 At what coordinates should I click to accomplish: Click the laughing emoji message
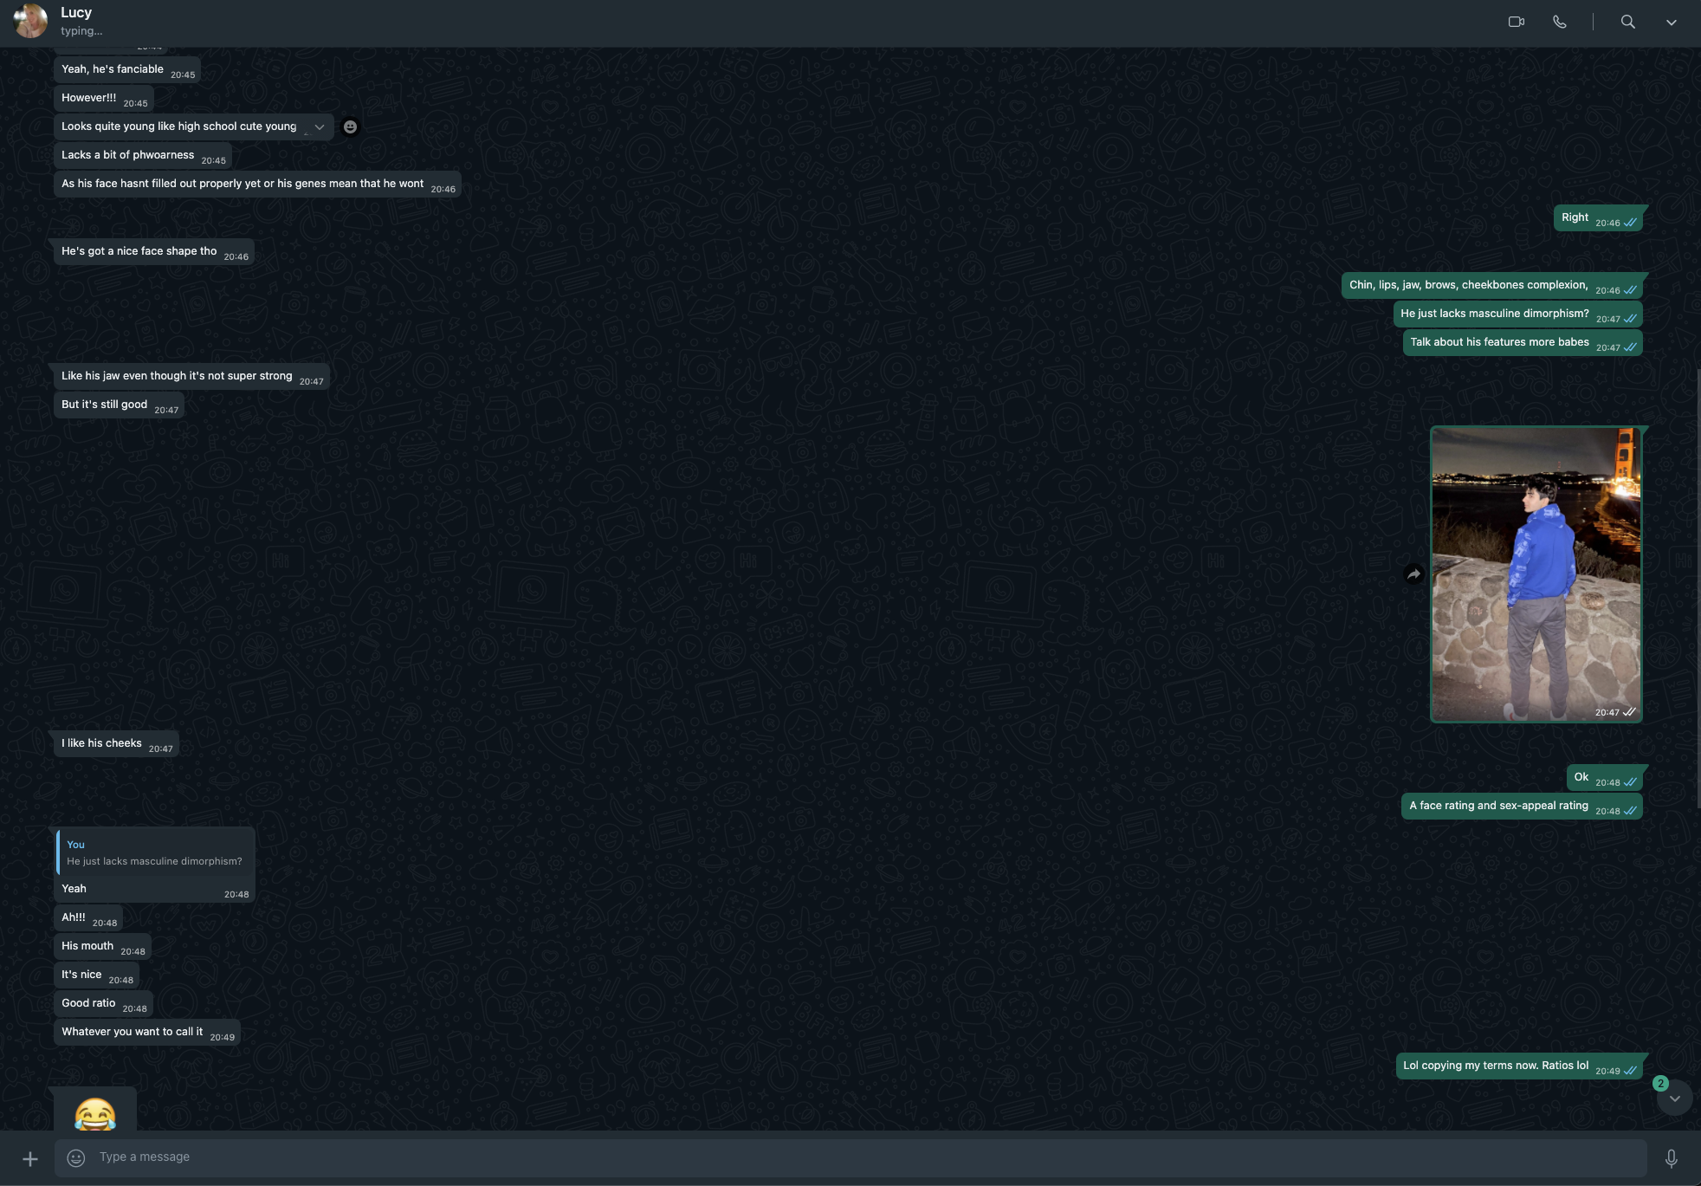(x=95, y=1113)
